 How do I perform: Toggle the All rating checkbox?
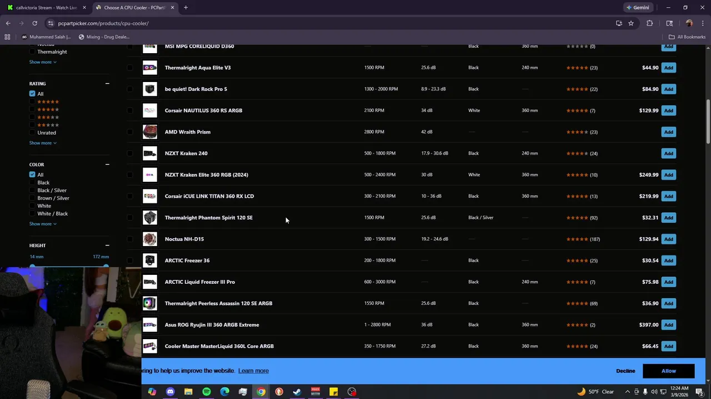coord(32,94)
